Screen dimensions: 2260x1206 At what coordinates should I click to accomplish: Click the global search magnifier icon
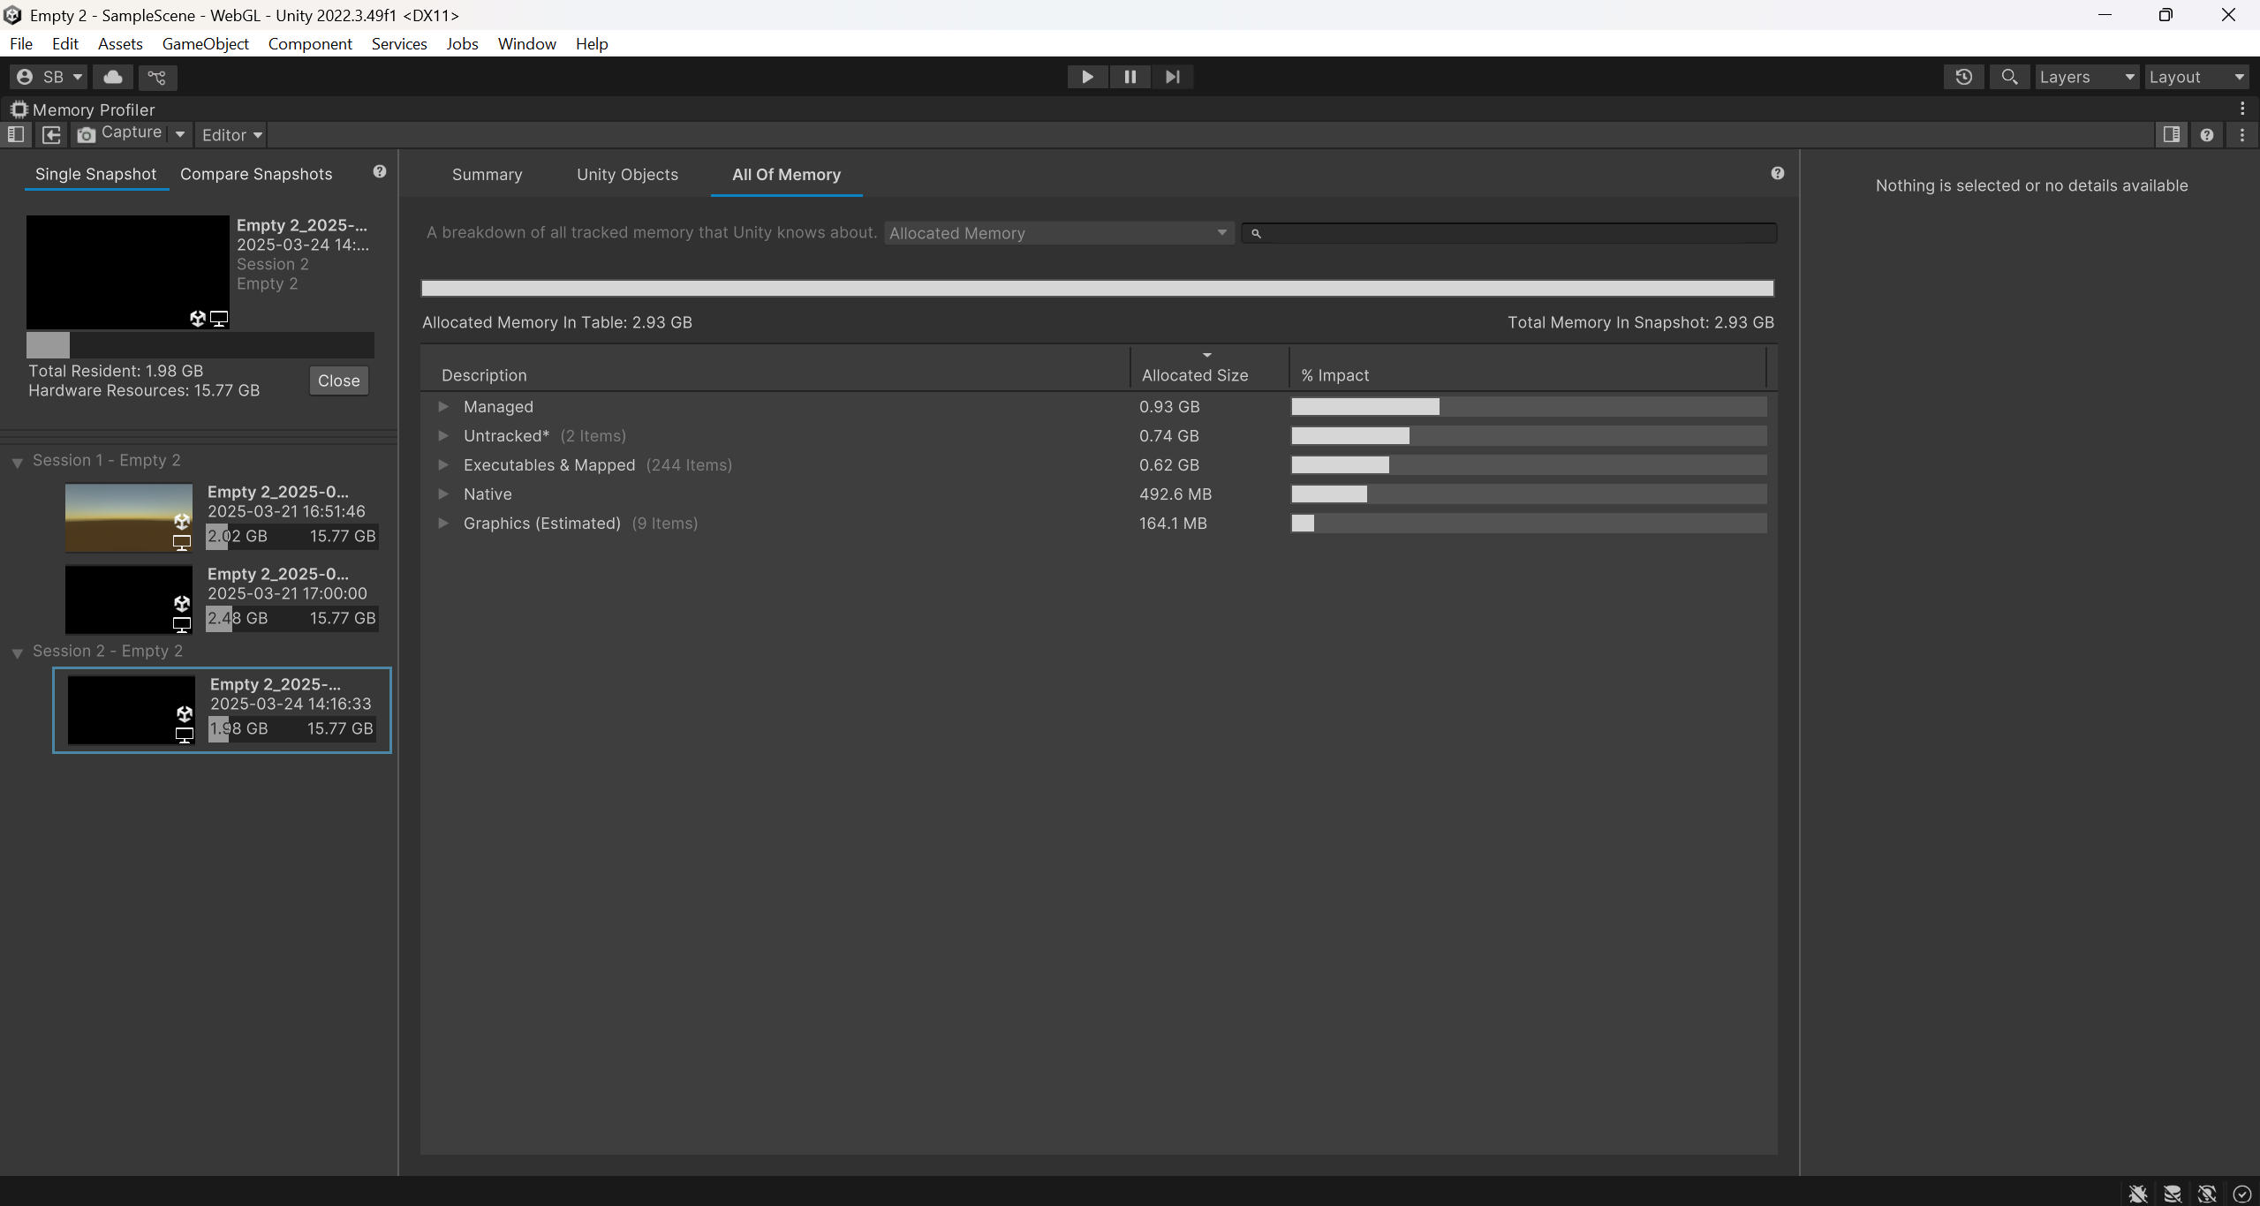pyautogui.click(x=2009, y=77)
